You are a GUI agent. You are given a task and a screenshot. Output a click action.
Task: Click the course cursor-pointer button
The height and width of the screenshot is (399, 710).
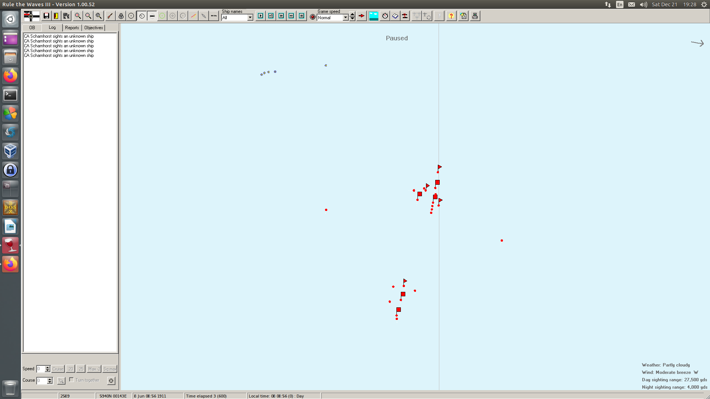pos(61,381)
